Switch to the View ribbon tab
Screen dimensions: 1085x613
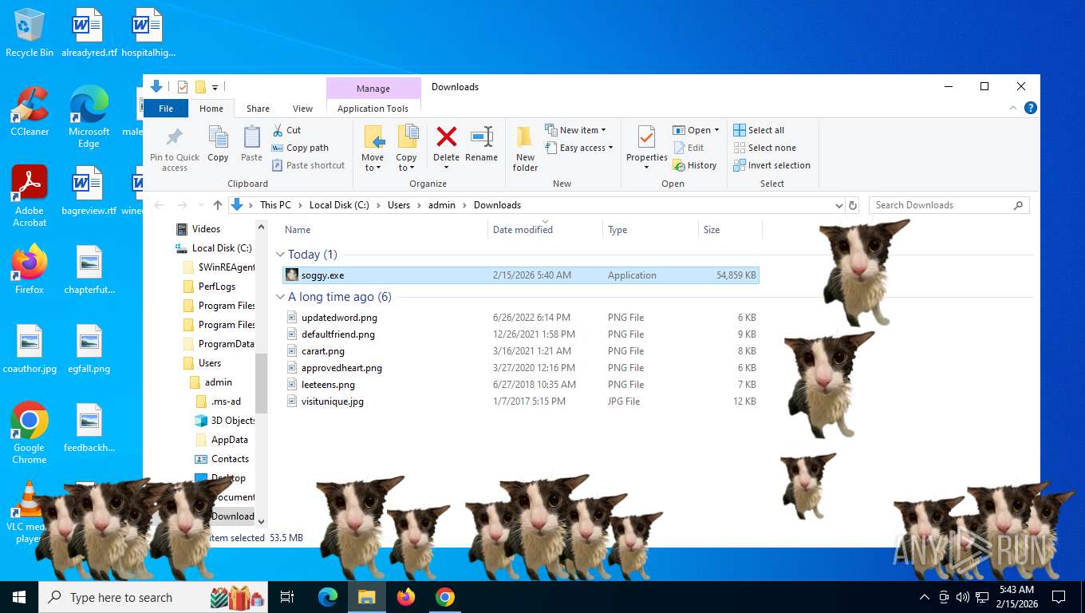[302, 109]
